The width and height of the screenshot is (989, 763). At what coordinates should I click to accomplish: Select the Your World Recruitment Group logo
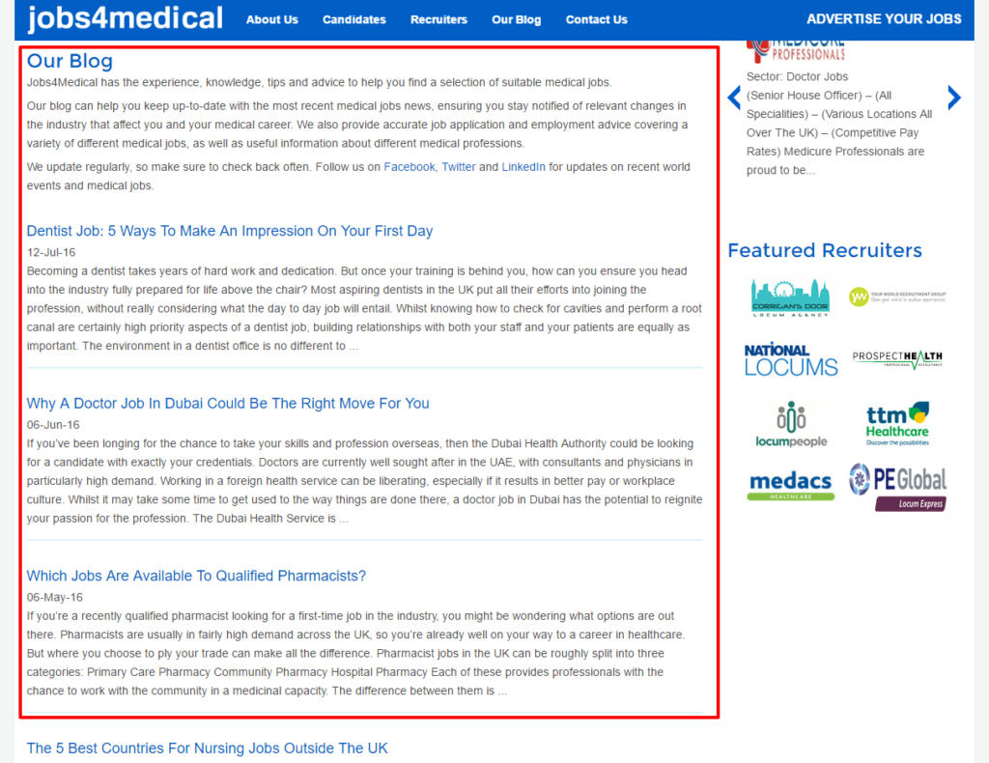pyautogui.click(x=898, y=295)
